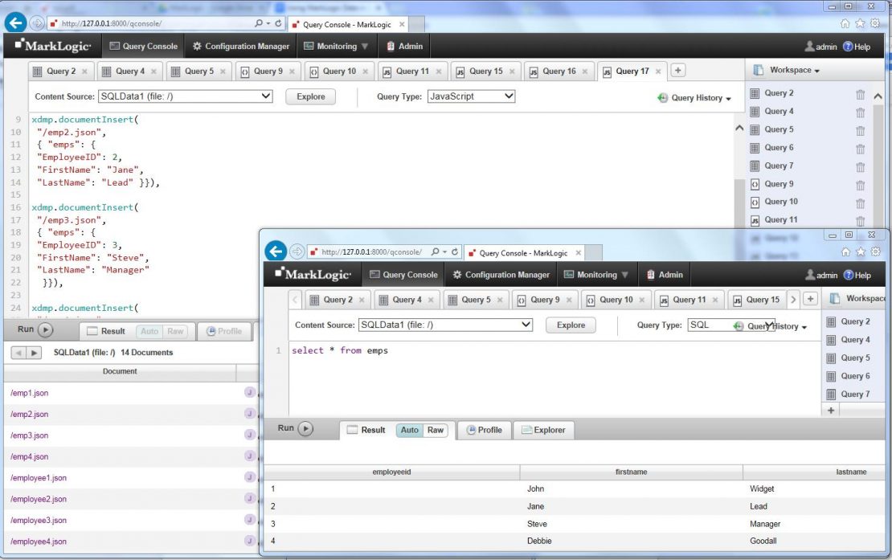Delete Query 5 from rear workspace list
This screenshot has width=892, height=560.
click(x=860, y=130)
